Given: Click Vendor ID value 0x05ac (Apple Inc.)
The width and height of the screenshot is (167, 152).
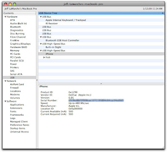Looking at the screenshot, I should [80, 95].
